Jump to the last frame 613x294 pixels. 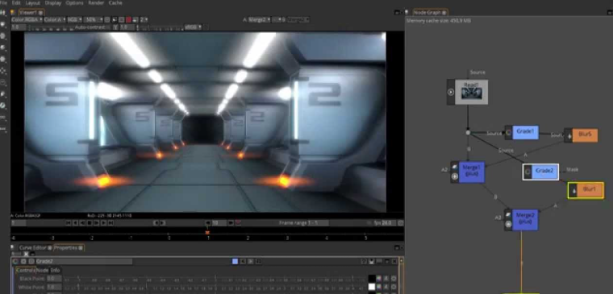111,223
